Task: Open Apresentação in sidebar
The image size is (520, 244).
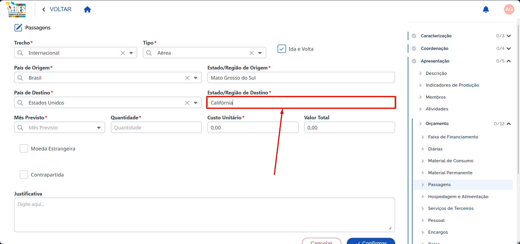Action: pyautogui.click(x=435, y=61)
